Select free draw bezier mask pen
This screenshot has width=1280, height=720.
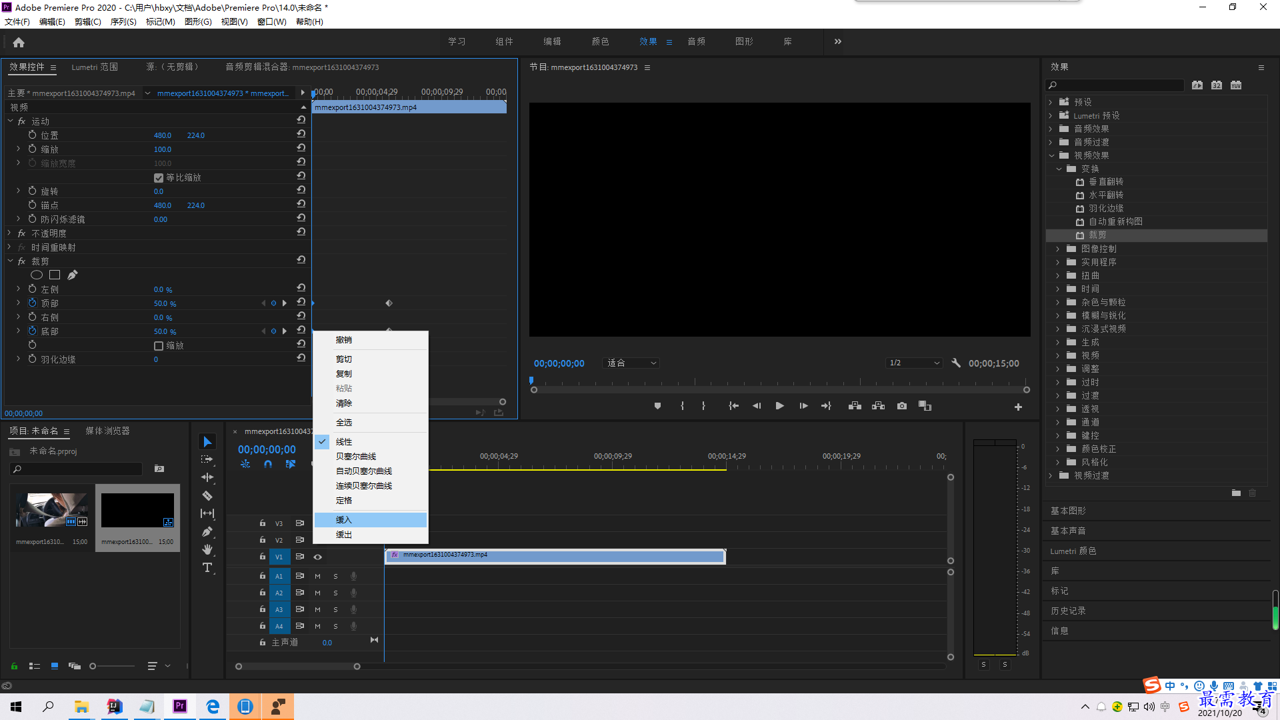tap(73, 275)
